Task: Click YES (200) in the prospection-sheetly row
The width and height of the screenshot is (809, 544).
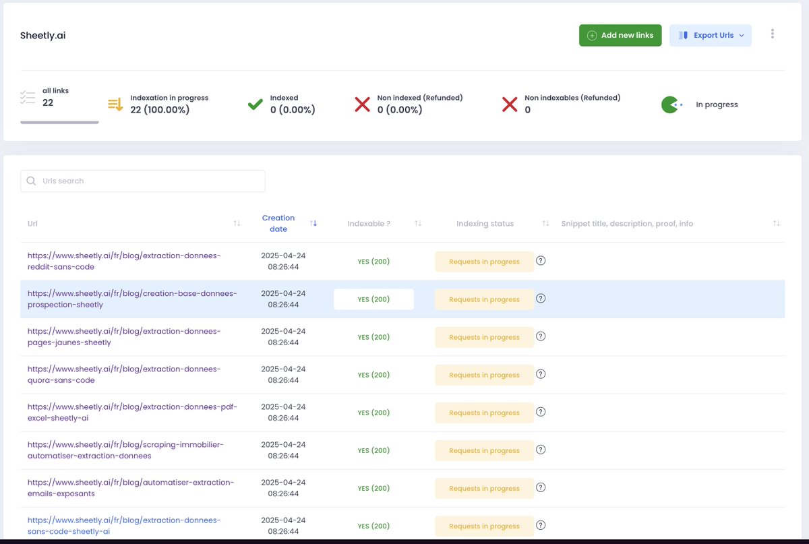Action: click(x=373, y=299)
